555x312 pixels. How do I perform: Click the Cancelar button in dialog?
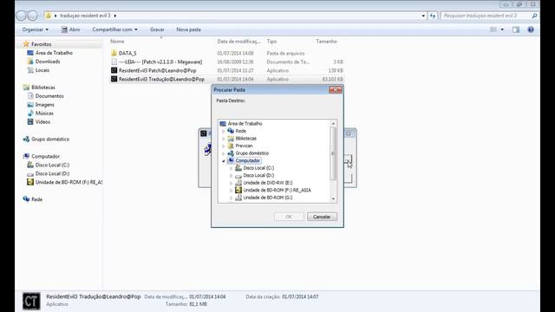click(x=322, y=217)
